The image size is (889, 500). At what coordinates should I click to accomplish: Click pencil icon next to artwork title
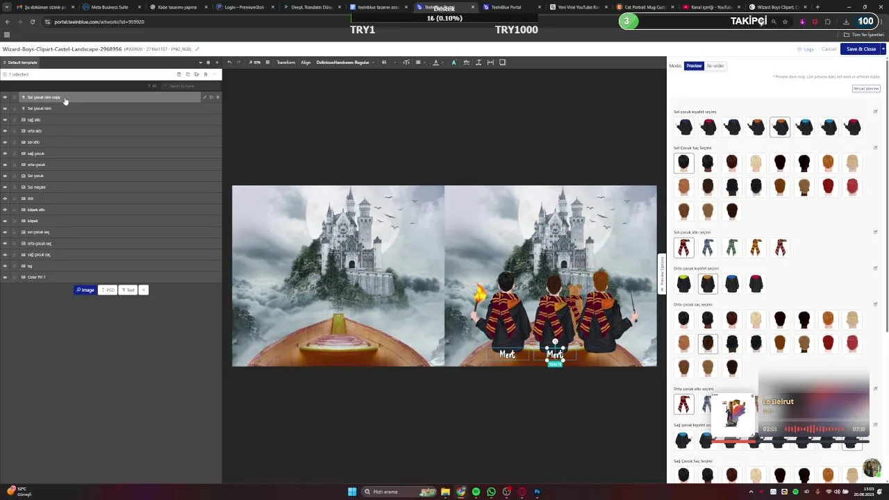click(197, 49)
